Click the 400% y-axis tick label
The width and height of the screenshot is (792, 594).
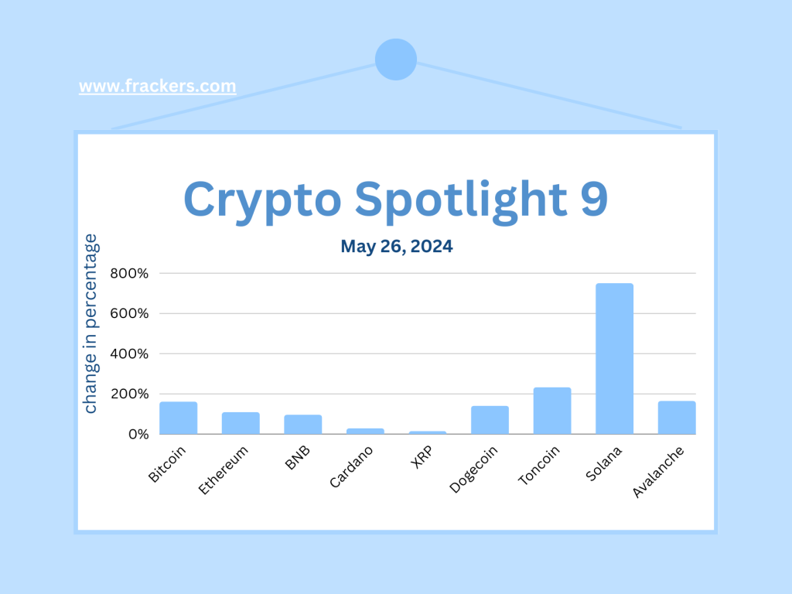[130, 354]
